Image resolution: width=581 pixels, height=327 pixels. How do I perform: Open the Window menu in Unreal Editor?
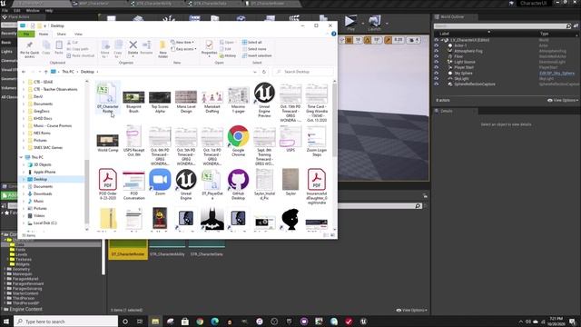click(x=33, y=11)
